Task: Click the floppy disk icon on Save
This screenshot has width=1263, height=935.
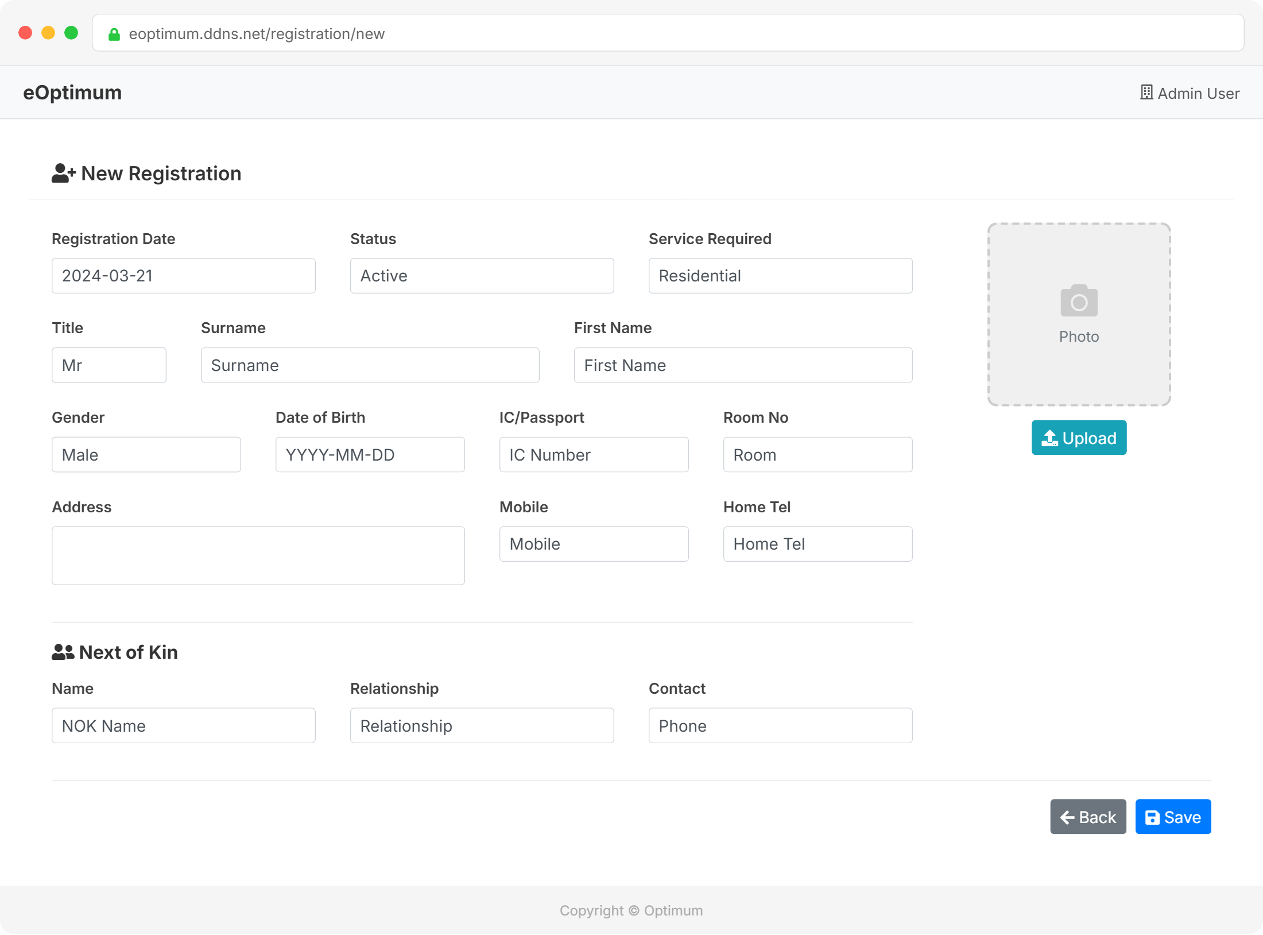Action: point(1152,817)
